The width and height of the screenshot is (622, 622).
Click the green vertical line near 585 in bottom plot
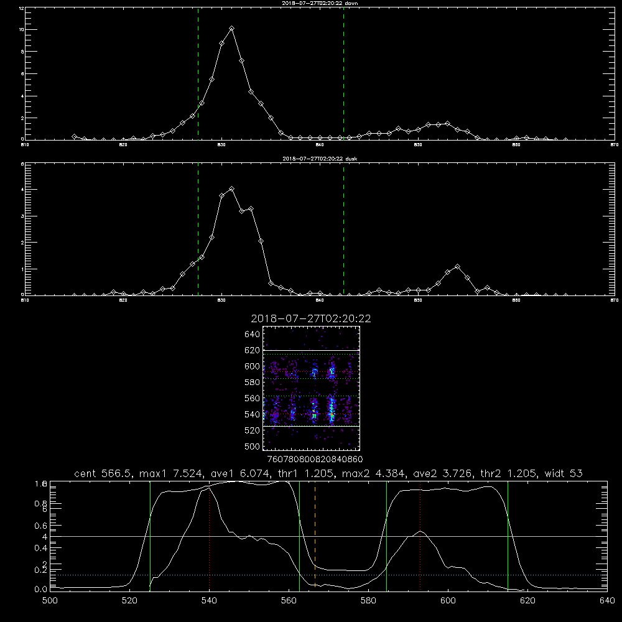click(x=386, y=536)
